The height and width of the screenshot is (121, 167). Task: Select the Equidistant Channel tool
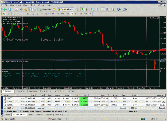(x=28, y=14)
